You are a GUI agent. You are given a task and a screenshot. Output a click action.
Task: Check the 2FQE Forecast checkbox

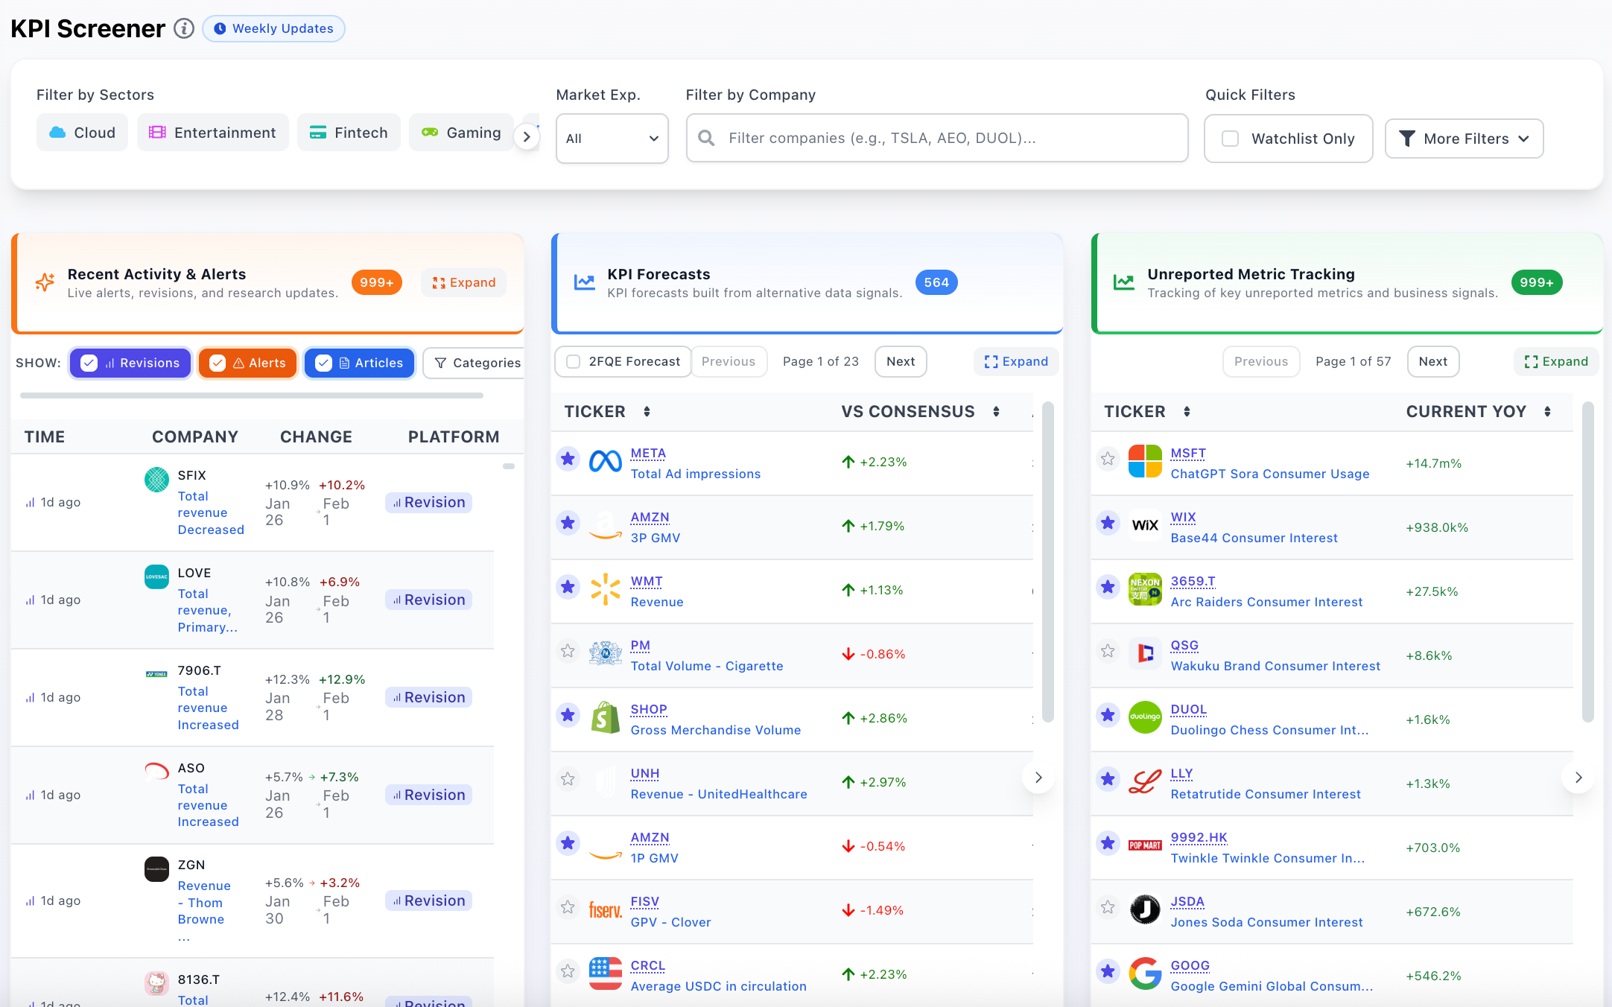pyautogui.click(x=574, y=362)
